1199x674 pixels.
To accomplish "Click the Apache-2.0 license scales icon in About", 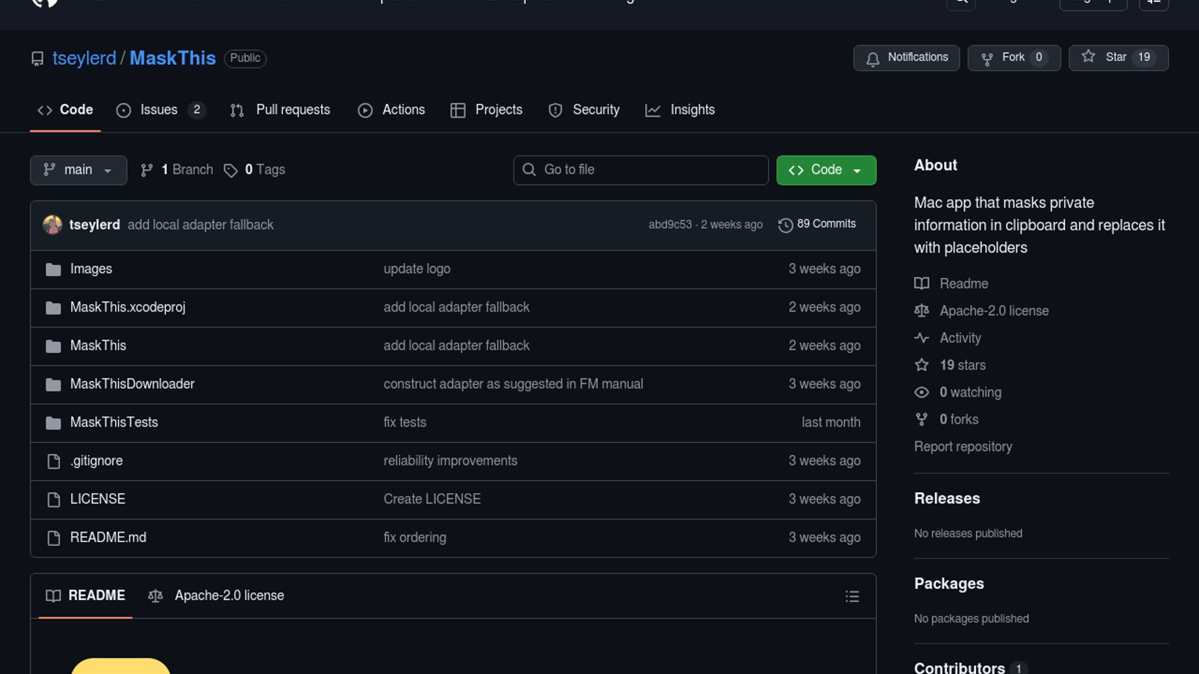I will pos(922,311).
